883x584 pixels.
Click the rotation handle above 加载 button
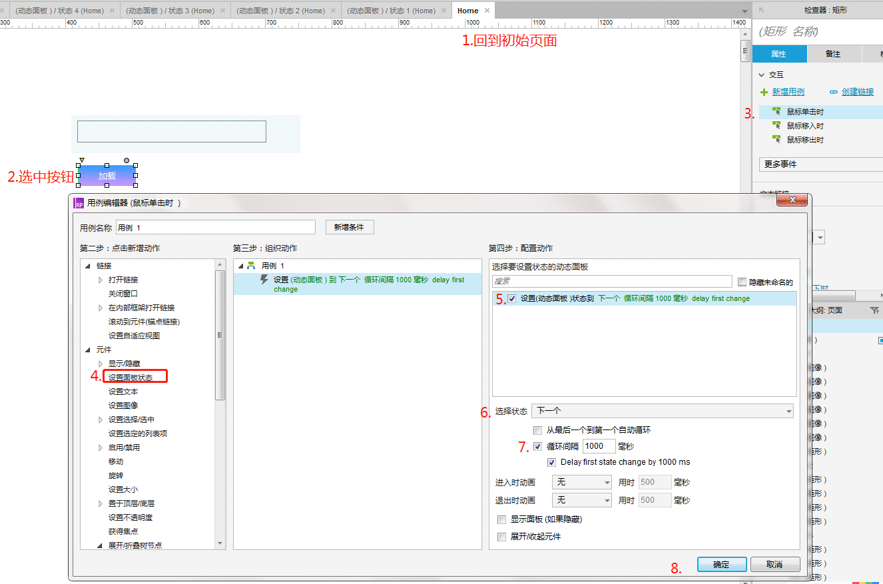point(127,160)
